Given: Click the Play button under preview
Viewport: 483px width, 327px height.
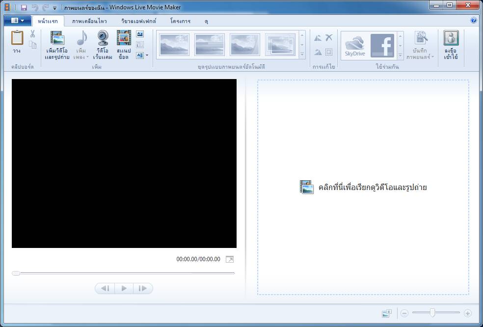Looking at the screenshot, I should (x=124, y=289).
